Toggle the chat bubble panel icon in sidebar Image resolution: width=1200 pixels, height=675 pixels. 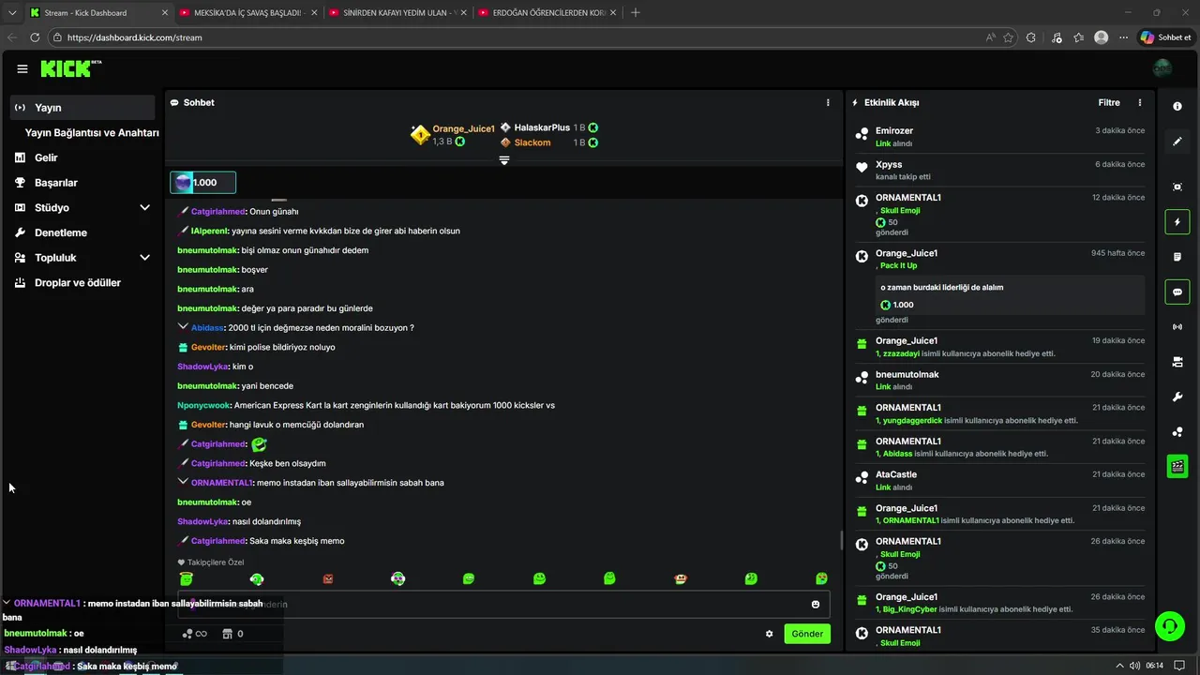(x=1177, y=292)
